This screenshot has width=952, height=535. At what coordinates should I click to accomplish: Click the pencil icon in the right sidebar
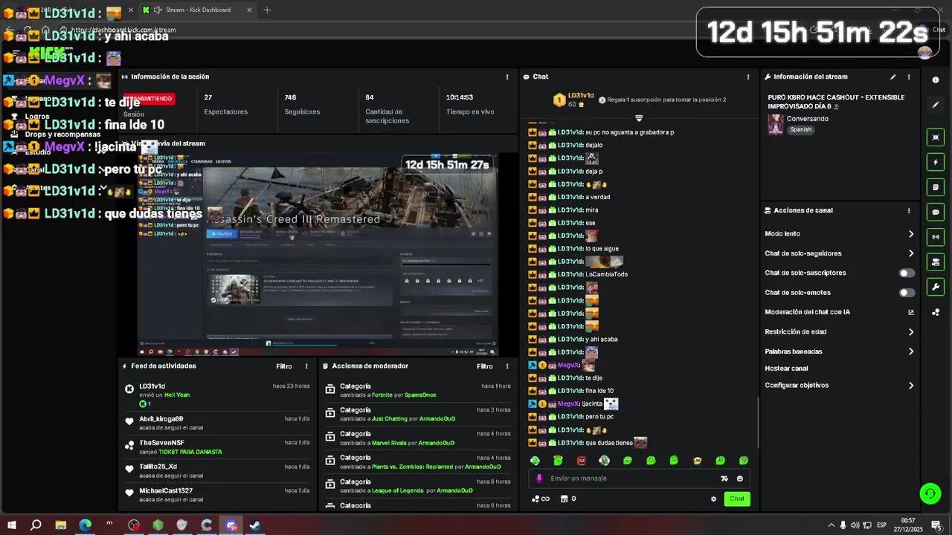point(936,105)
